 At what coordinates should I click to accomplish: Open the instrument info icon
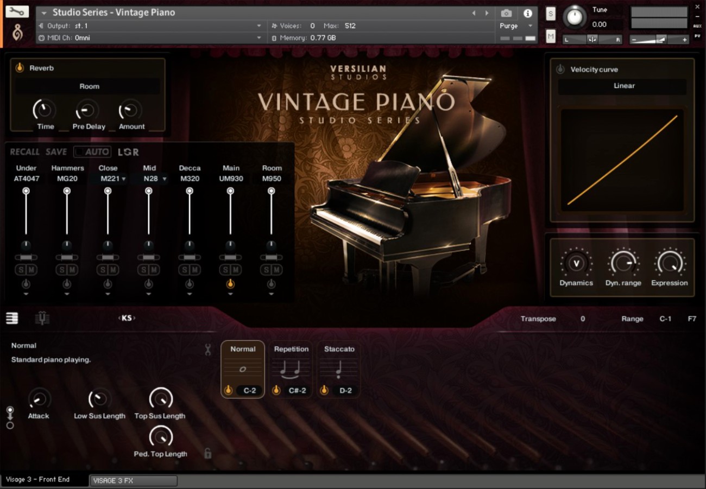(527, 13)
